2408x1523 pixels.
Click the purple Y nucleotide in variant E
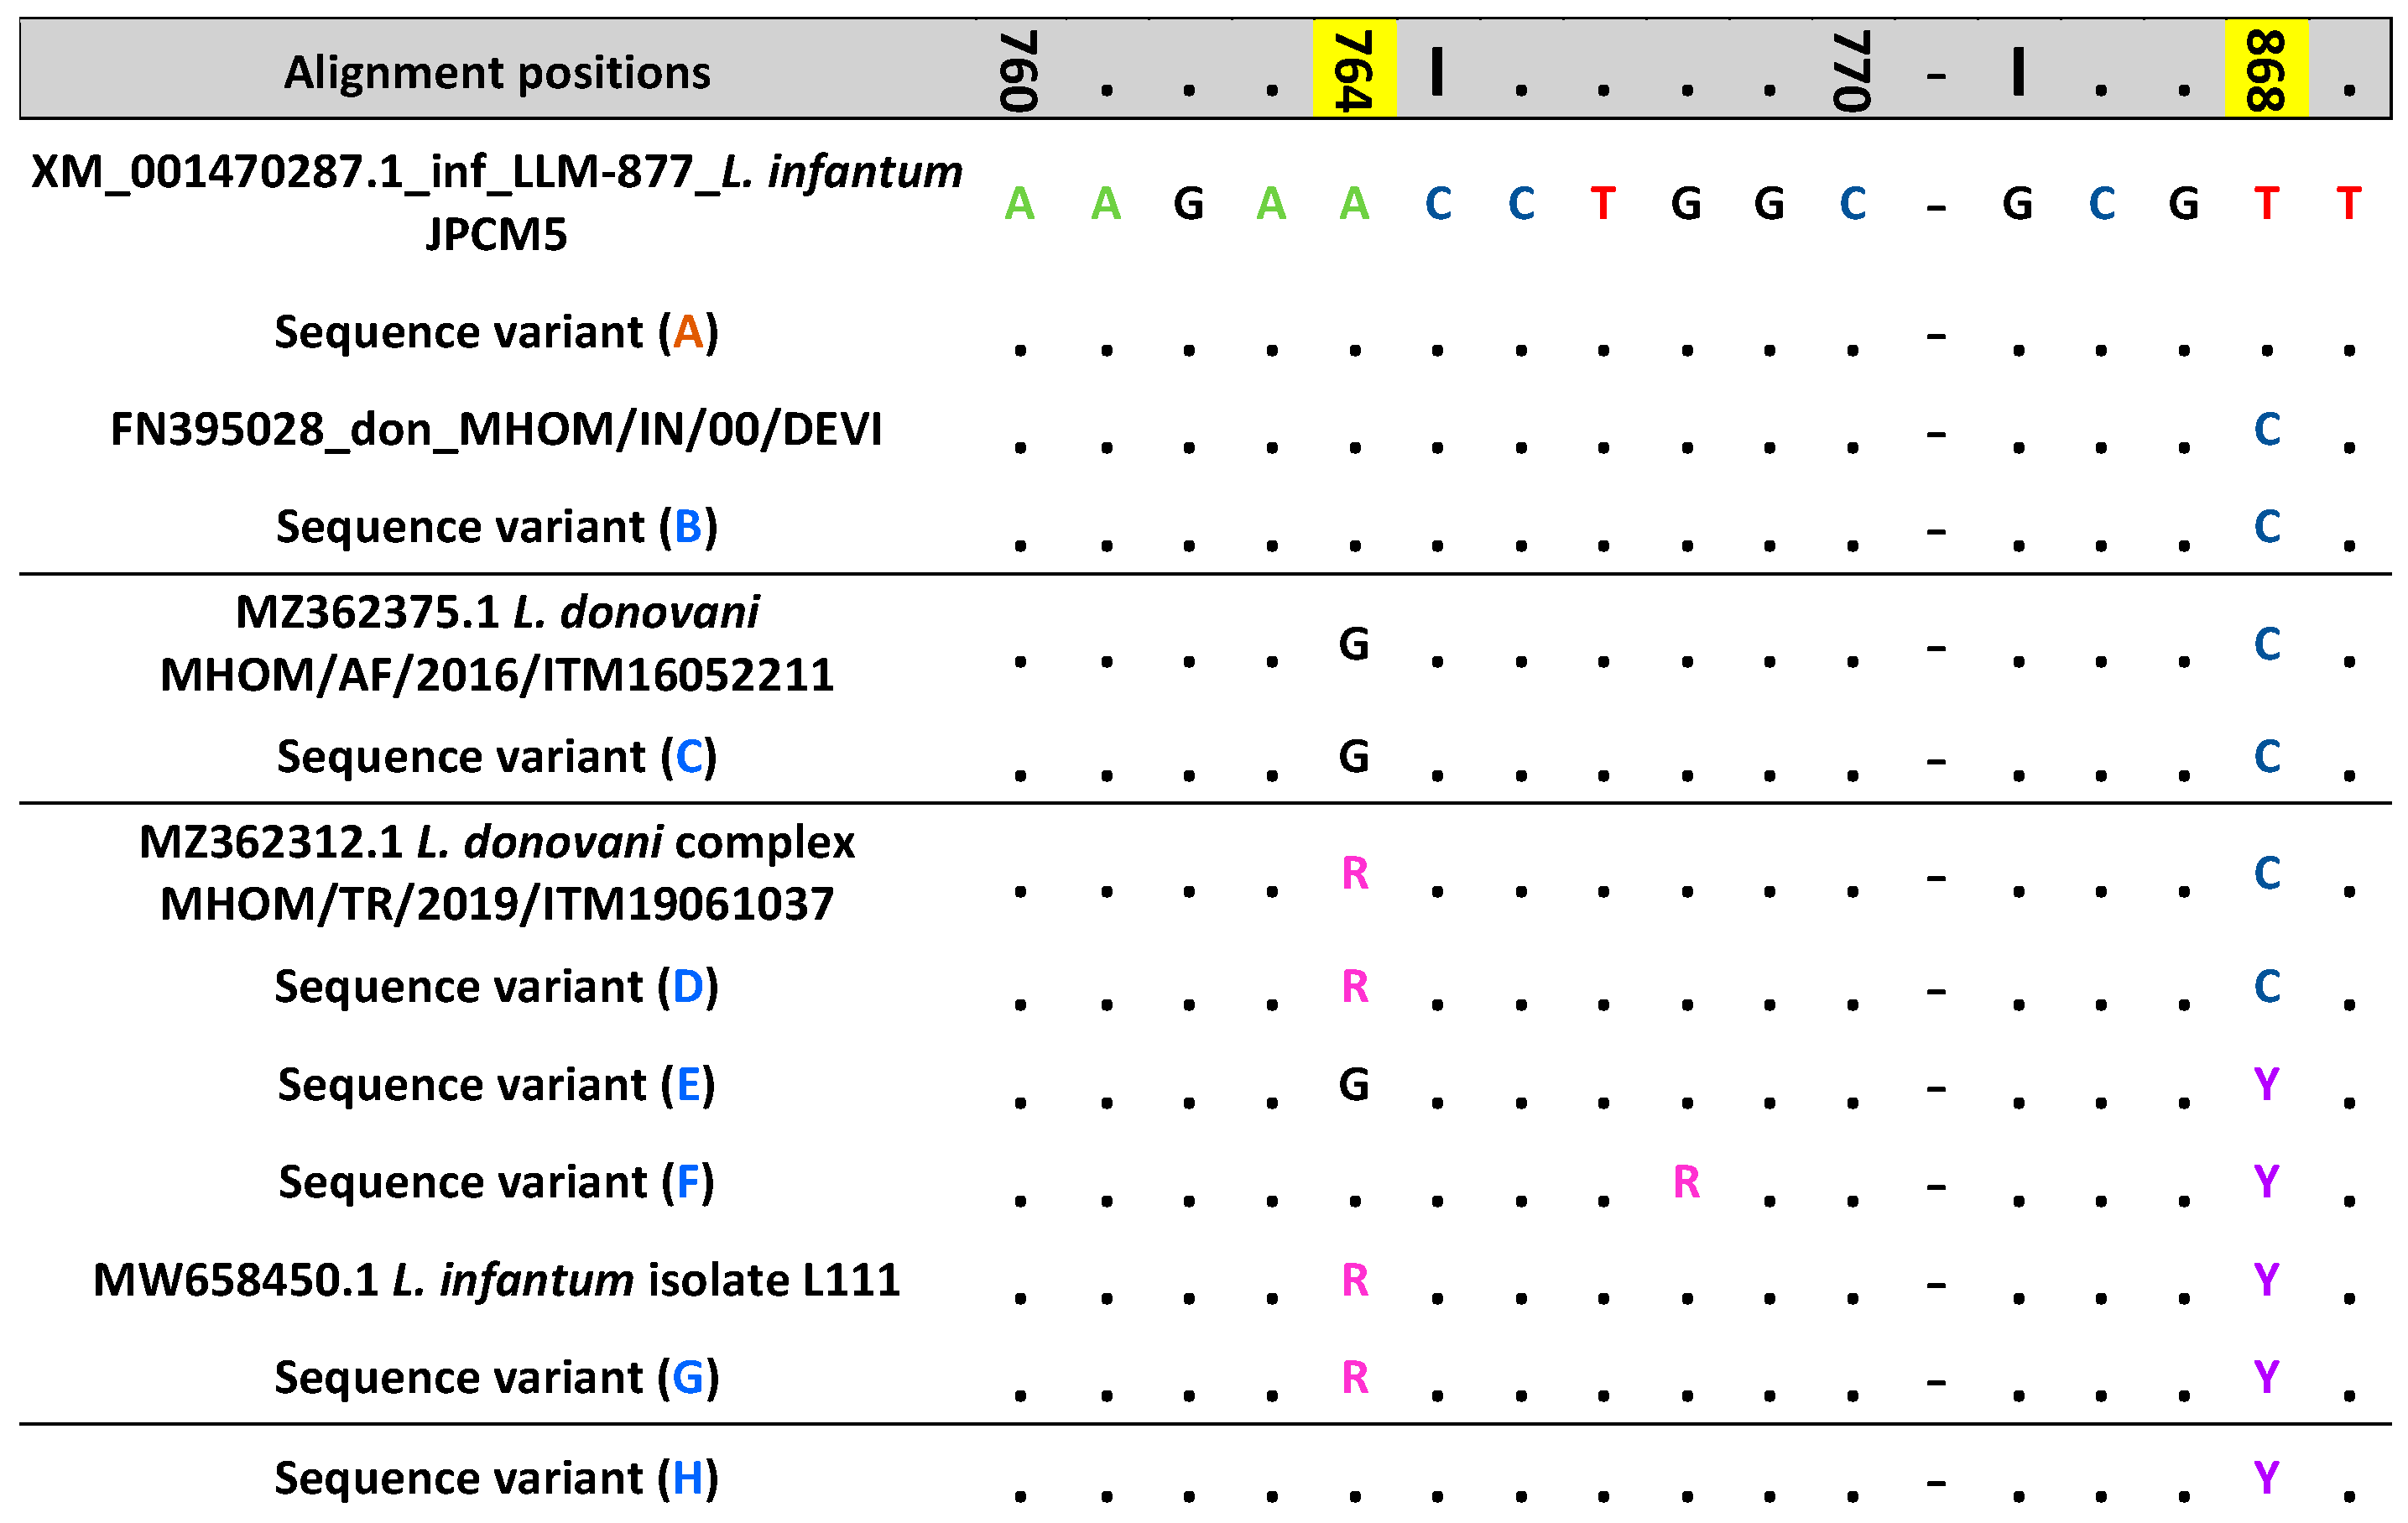(x=2268, y=1085)
